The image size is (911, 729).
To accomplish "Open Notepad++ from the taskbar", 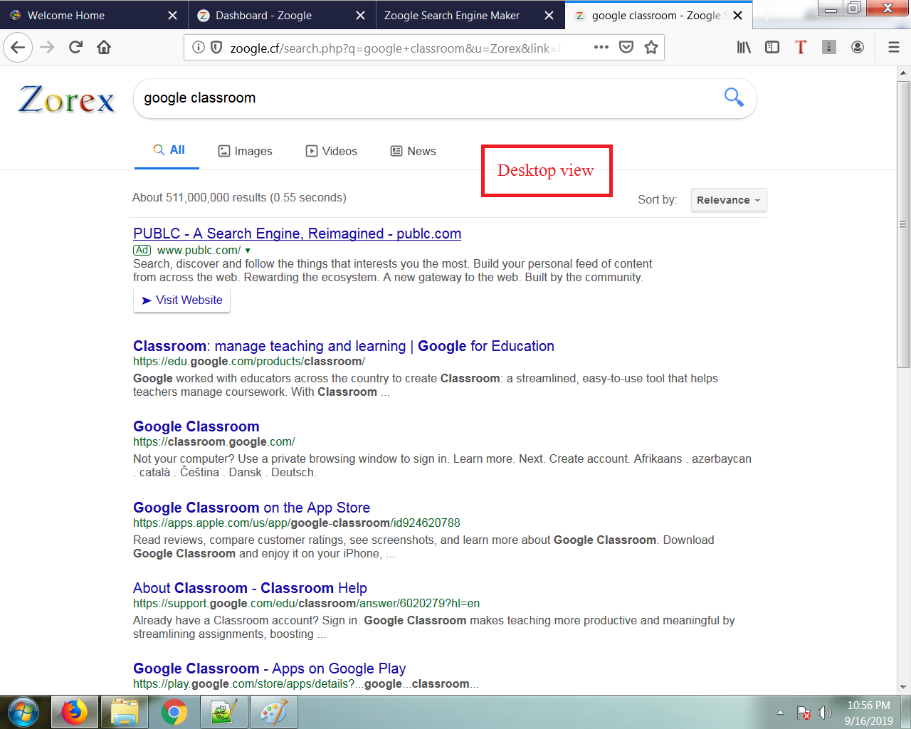I will click(223, 712).
